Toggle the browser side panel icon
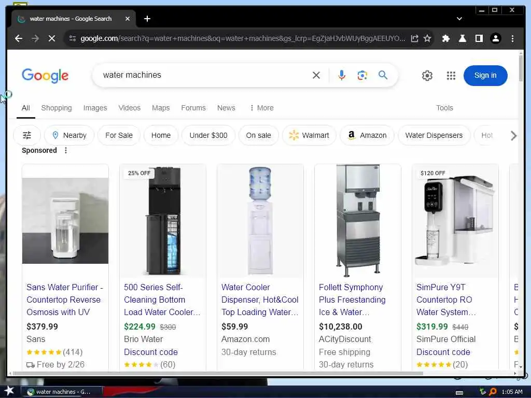Screen dimensions: 531x398 pyautogui.click(x=479, y=38)
